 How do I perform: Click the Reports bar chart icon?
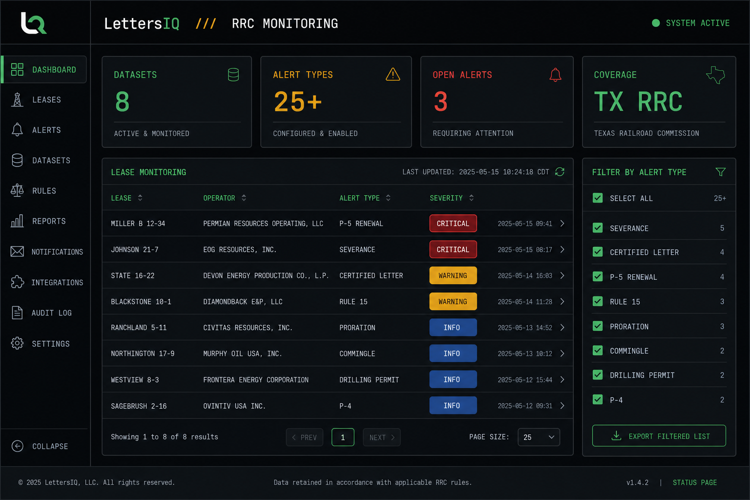pos(17,221)
